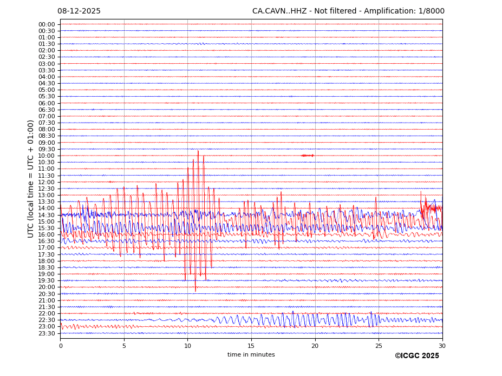Image resolution: width=502 pixels, height=376 pixels.
Task: Click the dense red high-frequency burst near minute 29
Action: pyautogui.click(x=431, y=206)
